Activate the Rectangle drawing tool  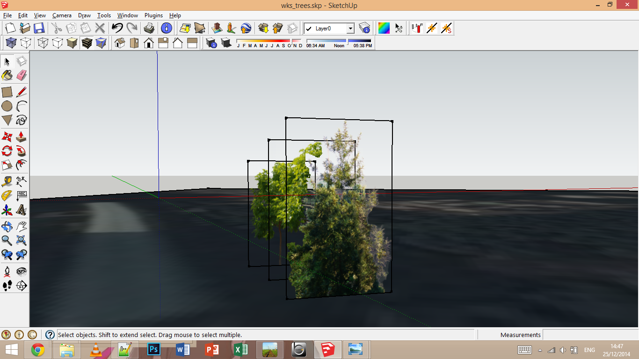7,92
